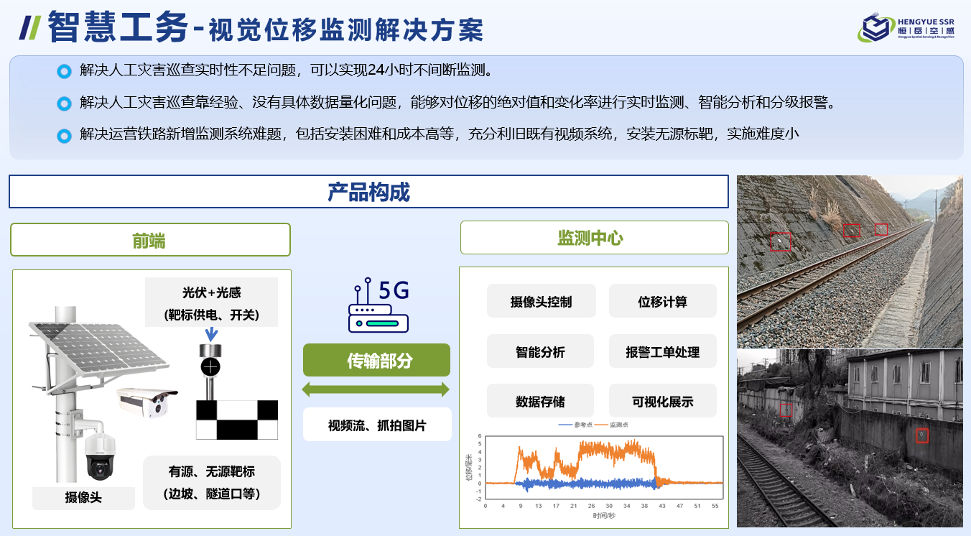Click the 数据存储 box
Image resolution: width=971 pixels, height=536 pixels.
[541, 401]
